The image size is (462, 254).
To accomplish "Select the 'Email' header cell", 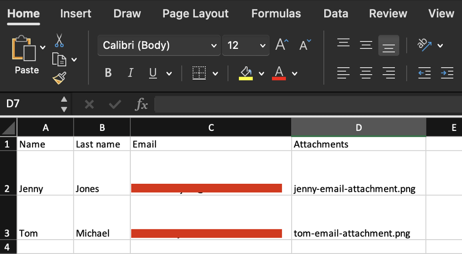I will click(211, 144).
